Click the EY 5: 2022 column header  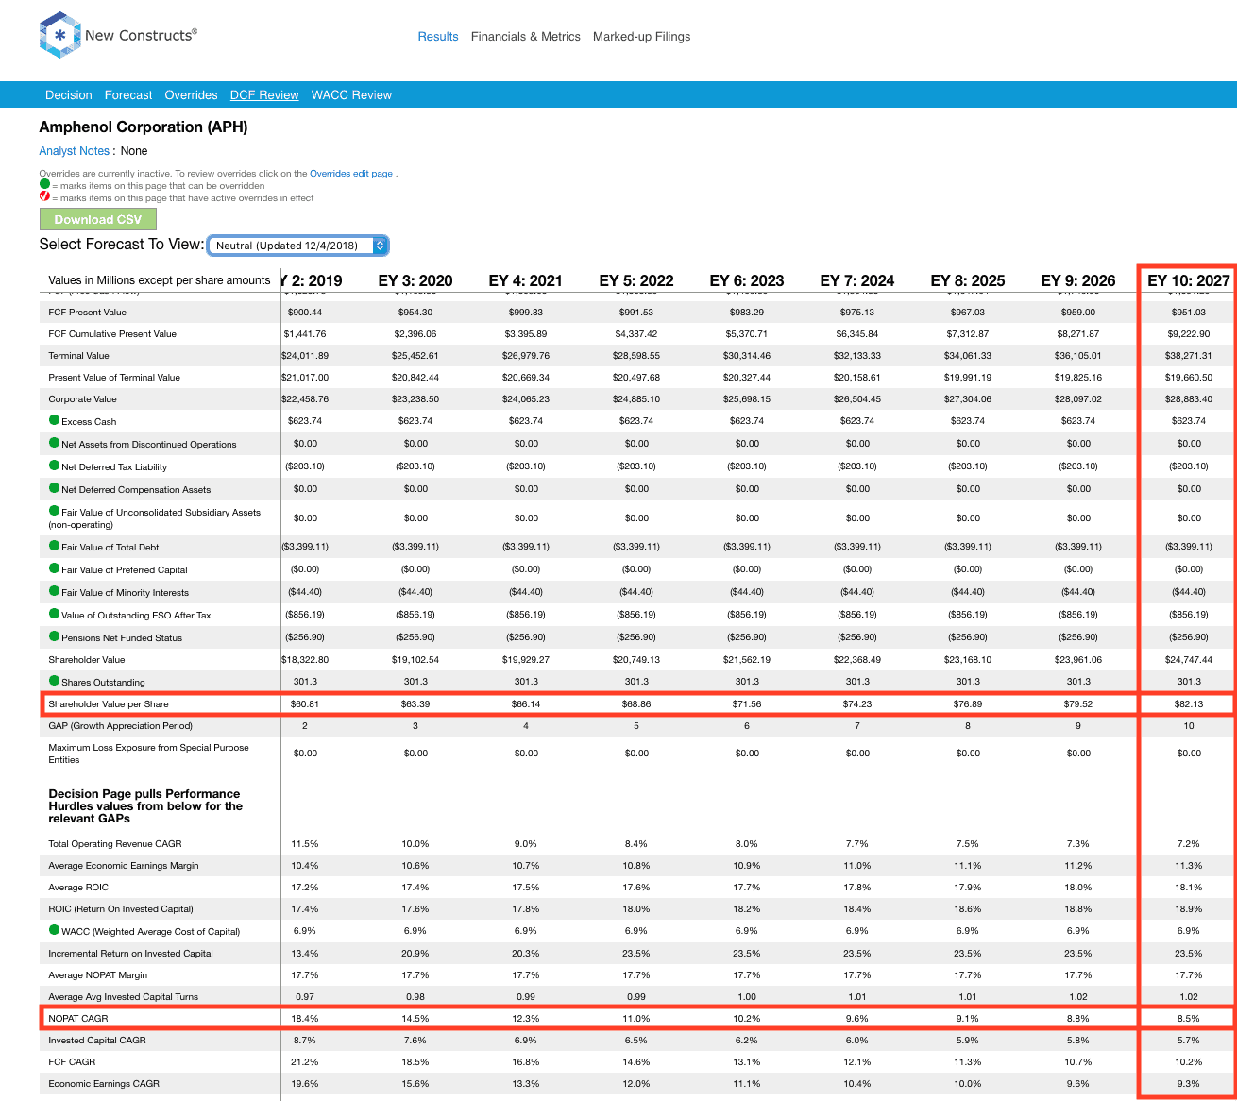coord(636,280)
